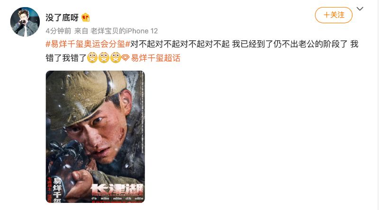Click the third zipped-mouth emoji
This screenshot has height=210, width=379.
116,58
